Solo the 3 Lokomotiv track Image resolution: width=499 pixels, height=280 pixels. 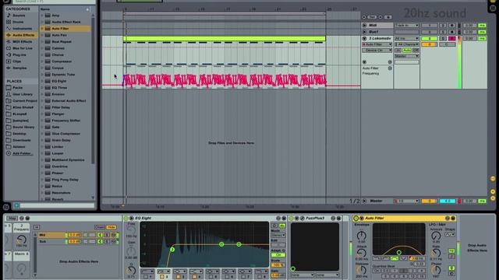coord(443,38)
